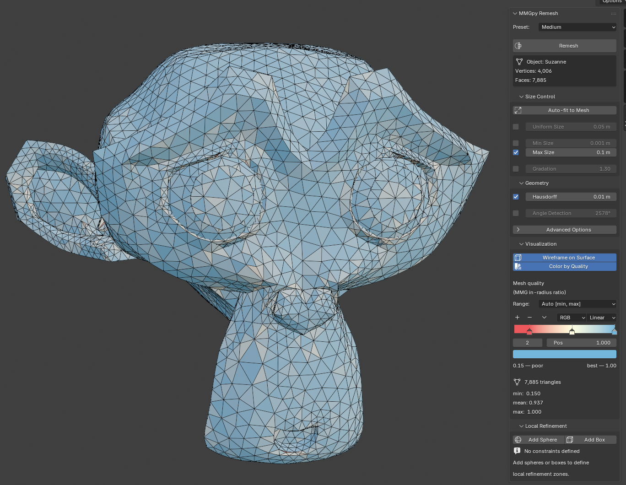Open the RGB color mode dropdown
Image resolution: width=626 pixels, height=485 pixels.
coord(572,318)
